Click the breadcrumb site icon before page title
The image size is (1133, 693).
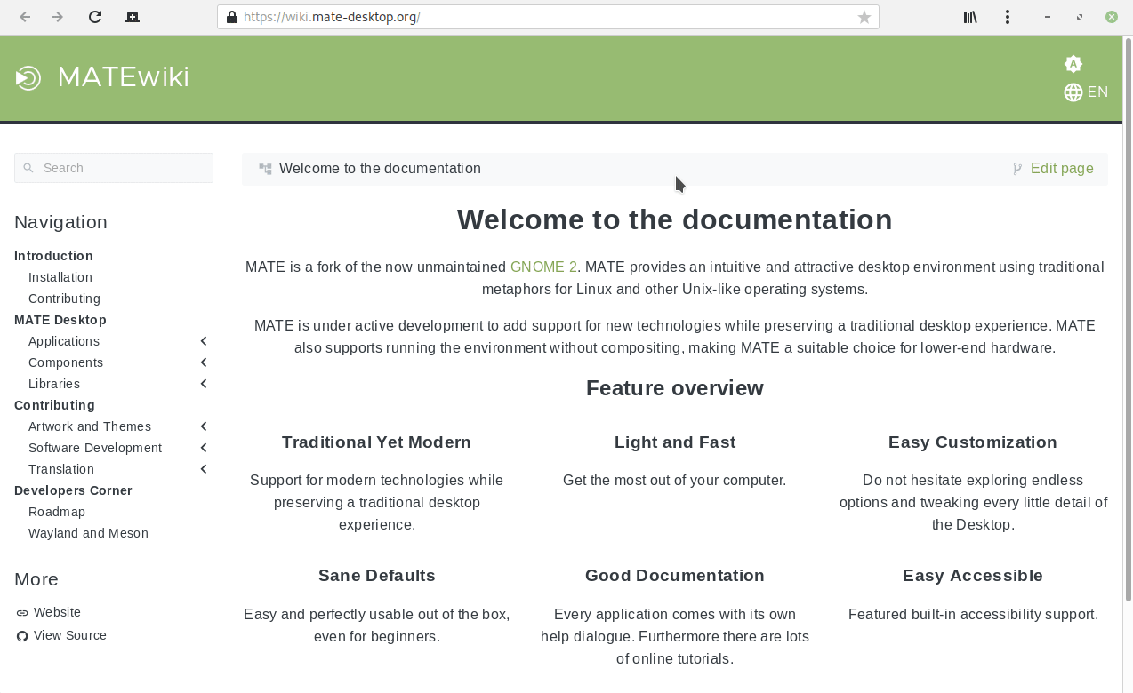(x=264, y=168)
